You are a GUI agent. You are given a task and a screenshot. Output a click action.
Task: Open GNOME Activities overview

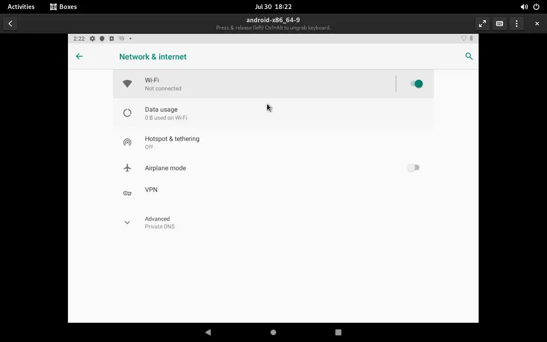(21, 7)
